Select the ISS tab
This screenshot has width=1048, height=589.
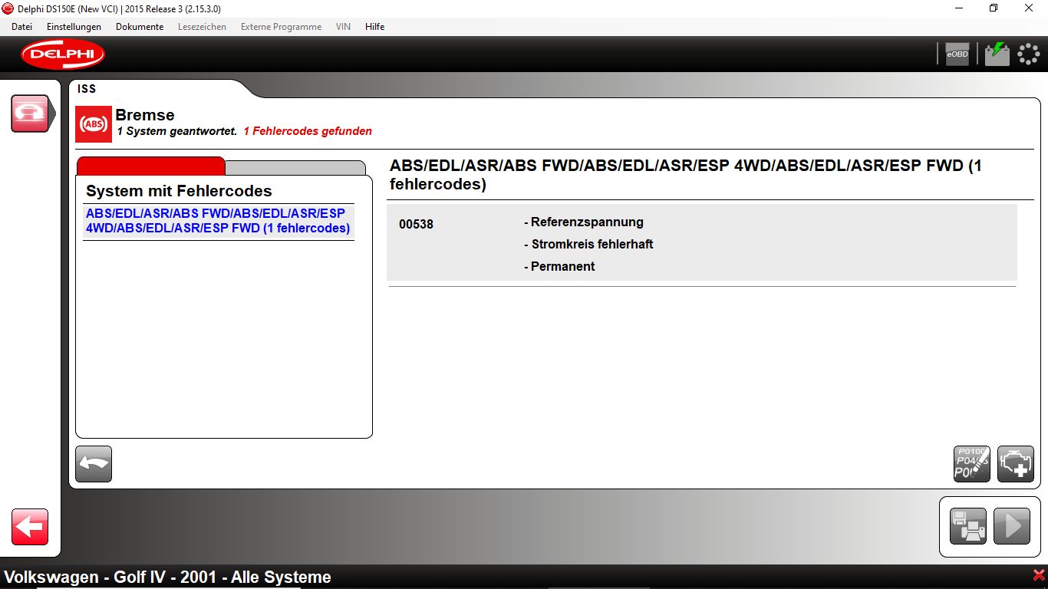pos(87,89)
